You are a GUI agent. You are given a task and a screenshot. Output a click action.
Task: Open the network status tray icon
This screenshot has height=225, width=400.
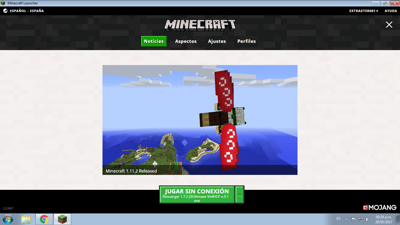(x=361, y=219)
